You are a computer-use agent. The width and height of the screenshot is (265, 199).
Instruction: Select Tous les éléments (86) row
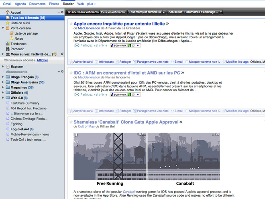pyautogui.click(x=32, y=18)
